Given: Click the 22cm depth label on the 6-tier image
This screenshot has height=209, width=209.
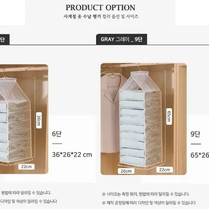Looking at the screenshot, I should pyautogui.click(x=27, y=167).
